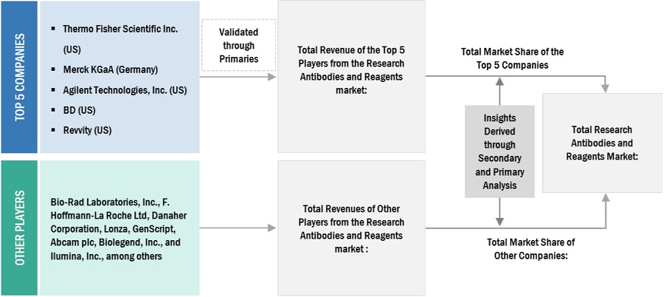Click the bullet marker beside Agilent Technologies

(x=54, y=90)
